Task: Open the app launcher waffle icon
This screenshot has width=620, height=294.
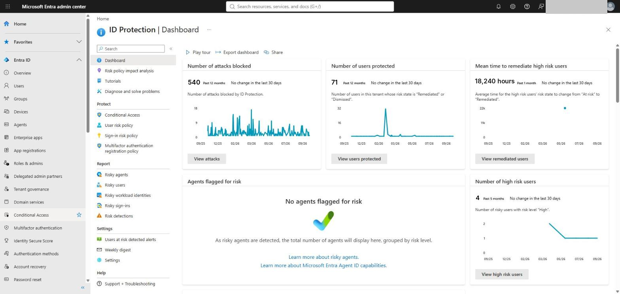Action: [8, 7]
